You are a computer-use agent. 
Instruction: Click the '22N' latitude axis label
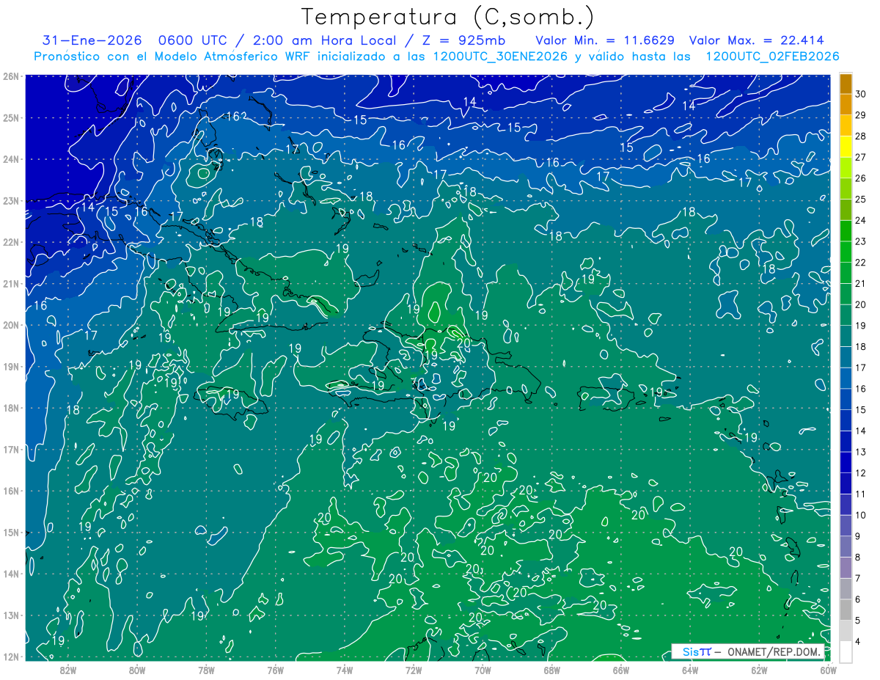(12, 242)
